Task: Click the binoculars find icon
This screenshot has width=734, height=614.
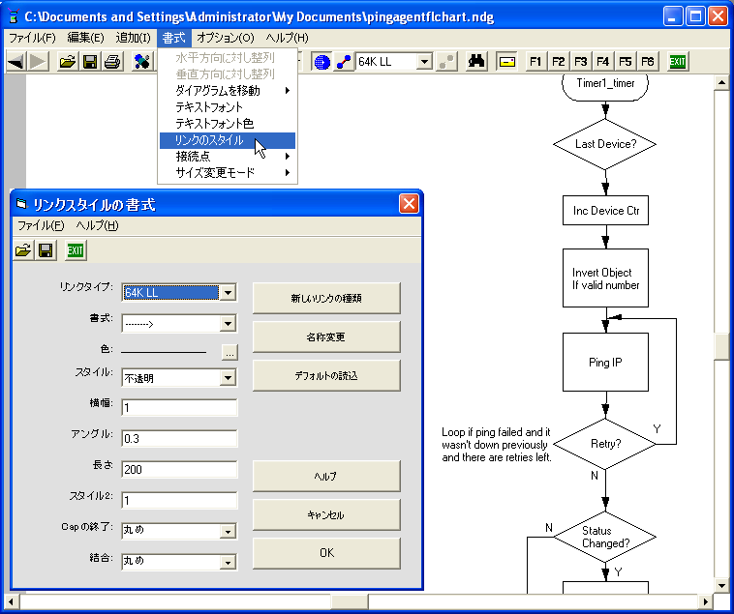Action: click(x=476, y=61)
